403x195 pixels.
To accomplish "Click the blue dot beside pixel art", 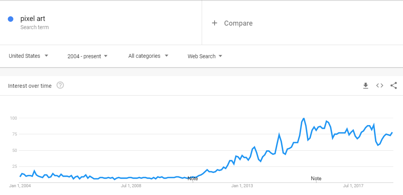I will coord(11,19).
